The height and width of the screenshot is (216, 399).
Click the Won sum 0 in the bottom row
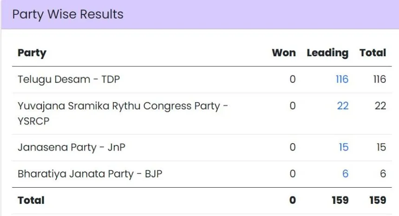pos(293,200)
